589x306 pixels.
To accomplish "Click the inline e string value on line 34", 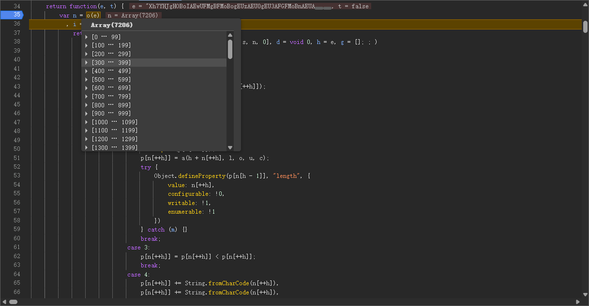I will [232, 7].
